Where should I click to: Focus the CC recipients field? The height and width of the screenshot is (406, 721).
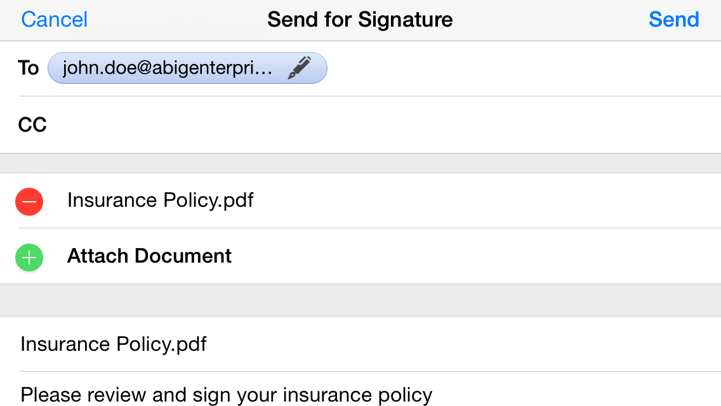click(x=381, y=125)
